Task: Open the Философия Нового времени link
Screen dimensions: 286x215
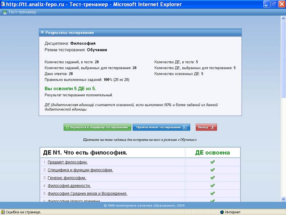Action: (x=74, y=201)
